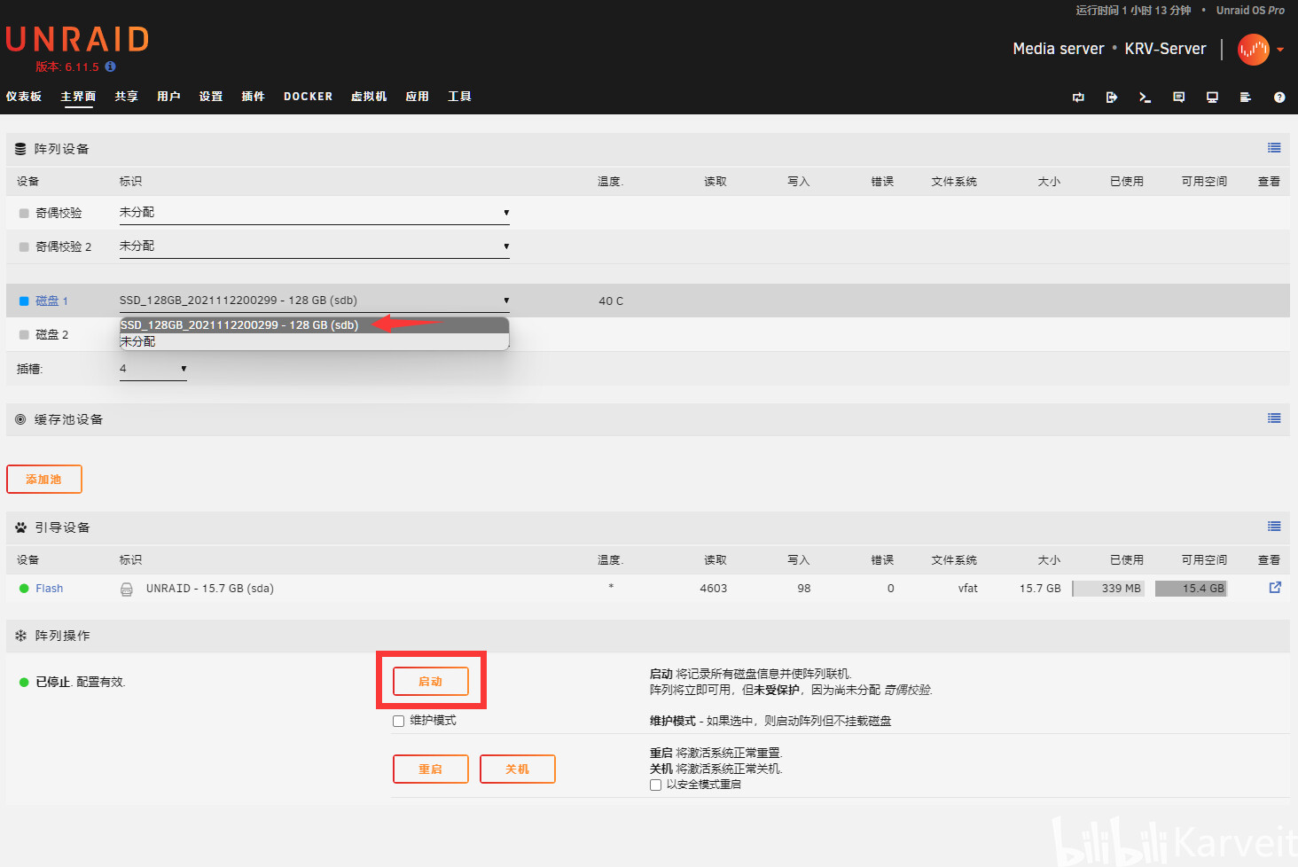Click the disk icon next to UNRAID 15.7 GB

pos(127,589)
